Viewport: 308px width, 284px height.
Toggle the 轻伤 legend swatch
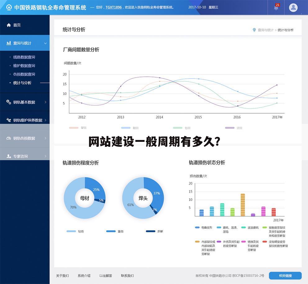pyautogui.click(x=71, y=231)
